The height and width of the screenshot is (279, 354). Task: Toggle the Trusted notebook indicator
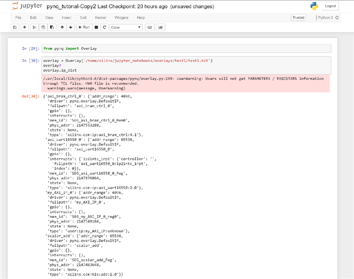coord(298,18)
